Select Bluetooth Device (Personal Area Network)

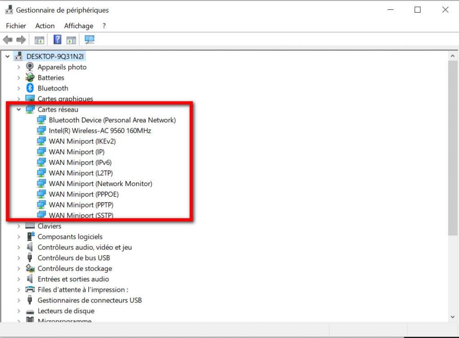(x=112, y=120)
